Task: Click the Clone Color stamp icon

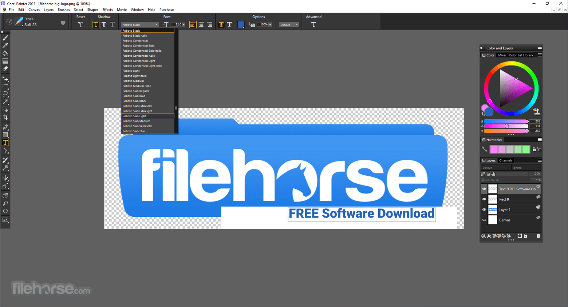Action: [537, 111]
